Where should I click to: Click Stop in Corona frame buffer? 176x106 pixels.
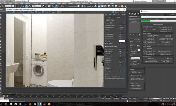click(x=115, y=12)
